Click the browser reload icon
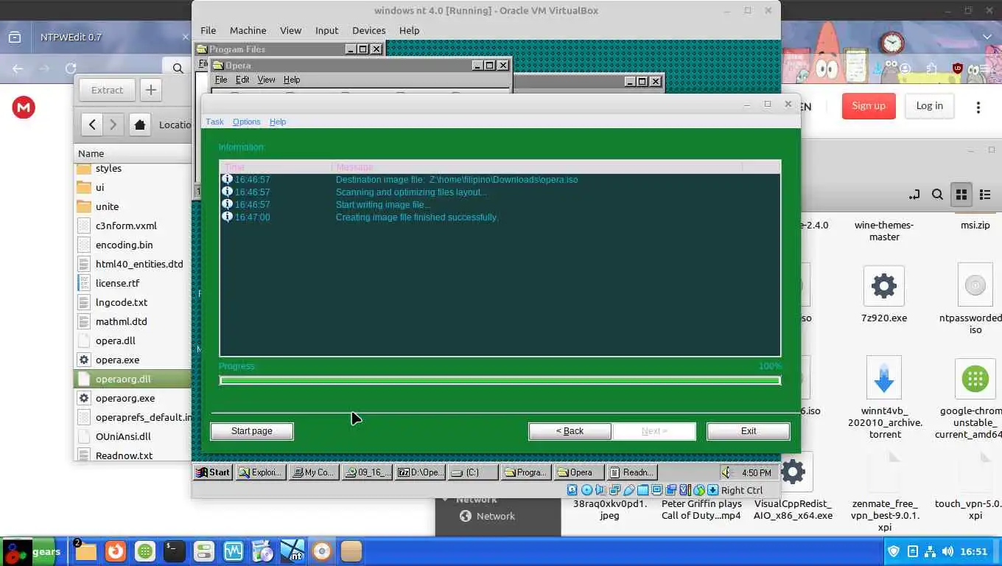1002x566 pixels. (71, 69)
